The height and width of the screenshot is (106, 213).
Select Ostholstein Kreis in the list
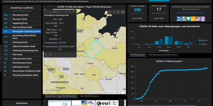(x=22, y=67)
